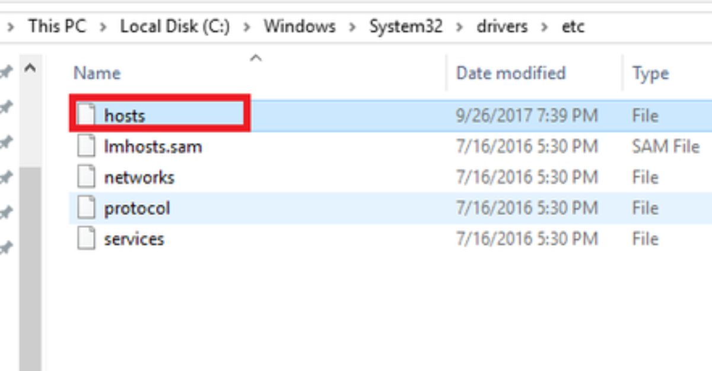Click the topmost pin icon in sidebar
This screenshot has height=371, width=712.
(6, 73)
